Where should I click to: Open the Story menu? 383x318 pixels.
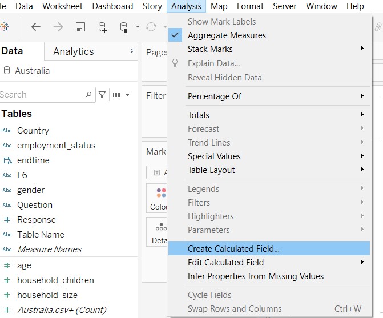(152, 6)
